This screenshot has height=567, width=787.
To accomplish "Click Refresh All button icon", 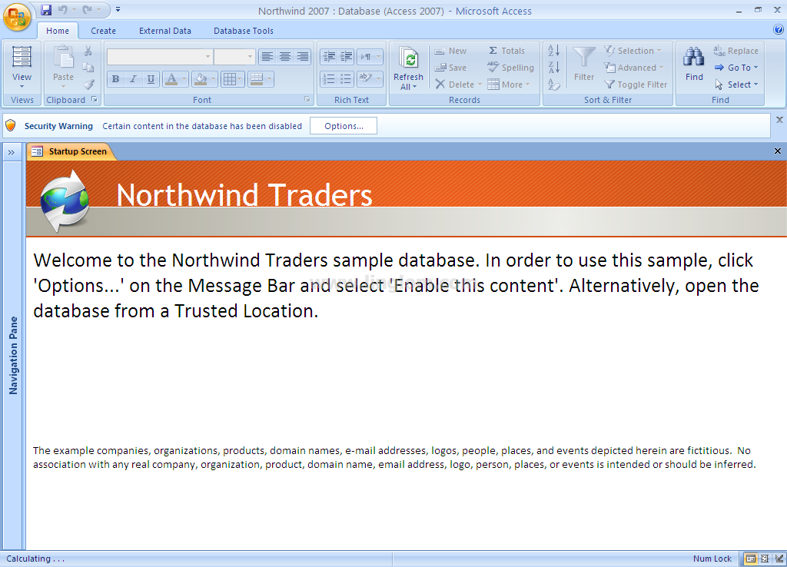I will [409, 59].
